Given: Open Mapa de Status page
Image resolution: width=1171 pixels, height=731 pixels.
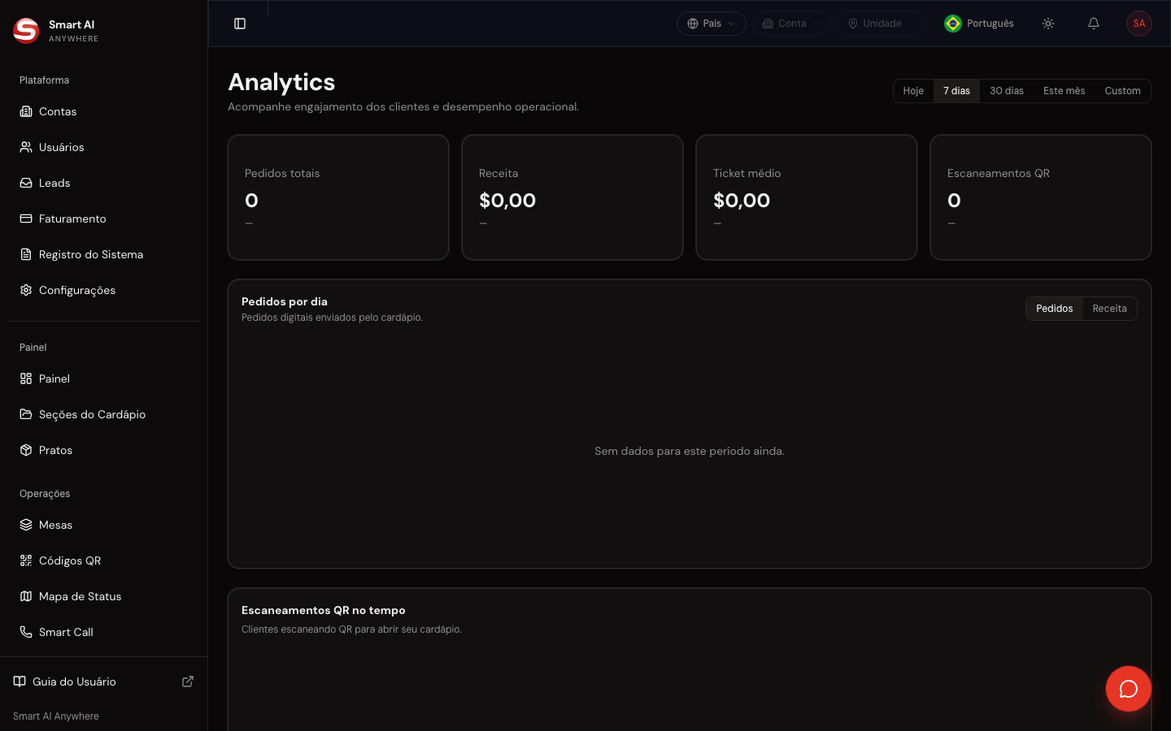Looking at the screenshot, I should tap(103, 596).
